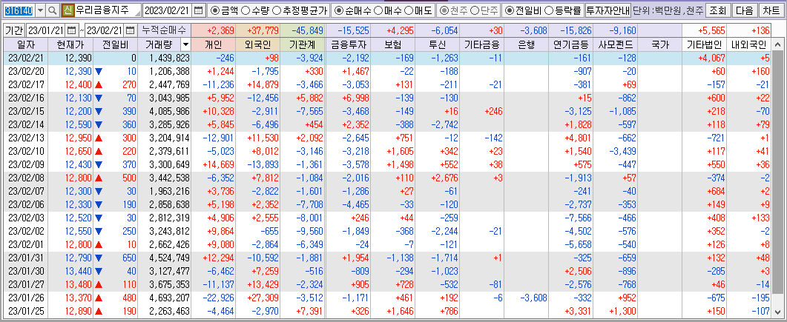787x322 pixels.
Task: Click the 은행 column header
Action: click(526, 45)
